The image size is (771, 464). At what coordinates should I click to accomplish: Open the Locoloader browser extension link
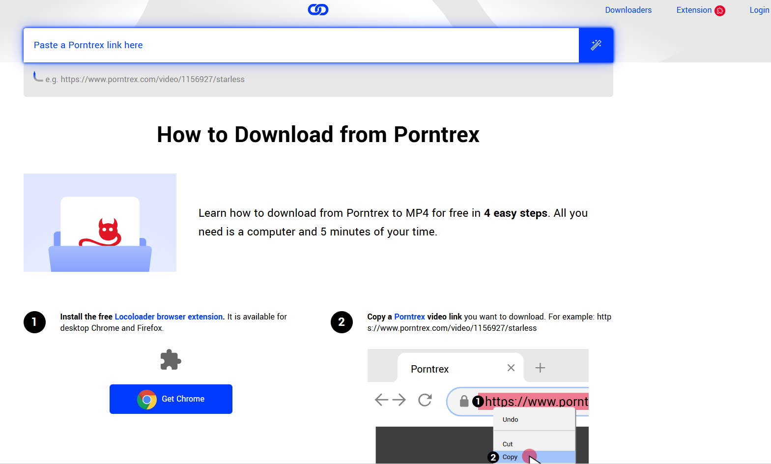[x=170, y=317]
